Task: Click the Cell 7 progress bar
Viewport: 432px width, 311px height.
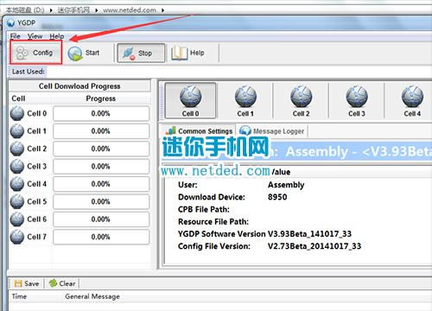Action: click(x=101, y=237)
